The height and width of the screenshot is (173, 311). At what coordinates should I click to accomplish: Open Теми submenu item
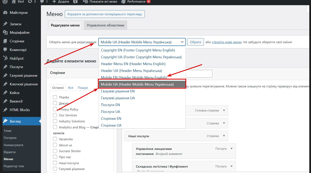pos(8,131)
